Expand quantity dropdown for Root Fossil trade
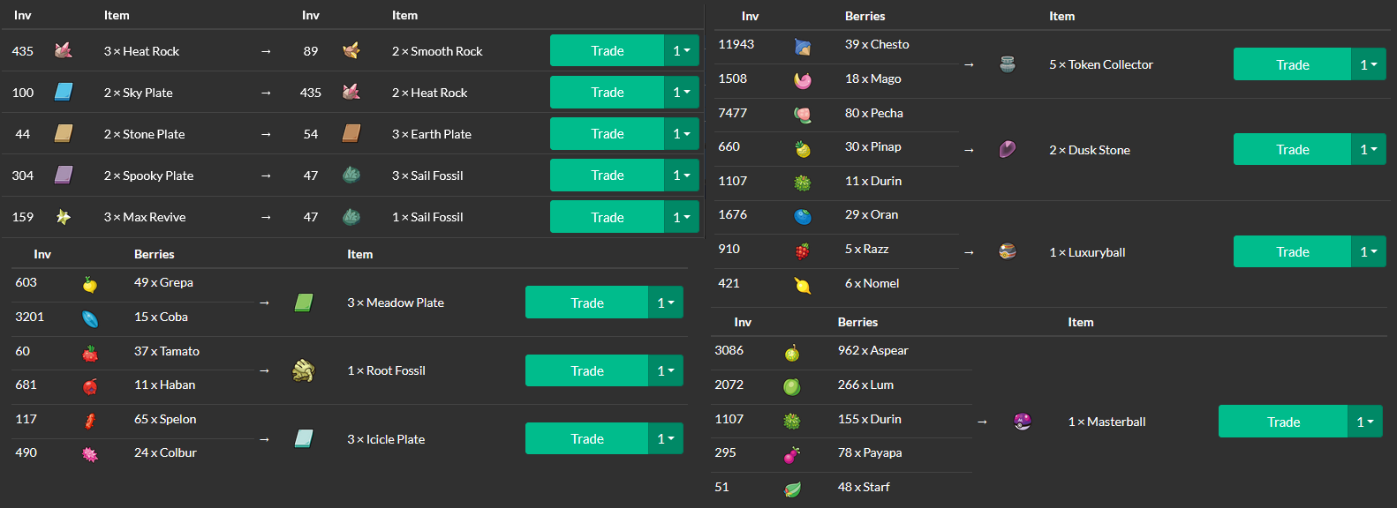1397x508 pixels. coord(666,370)
